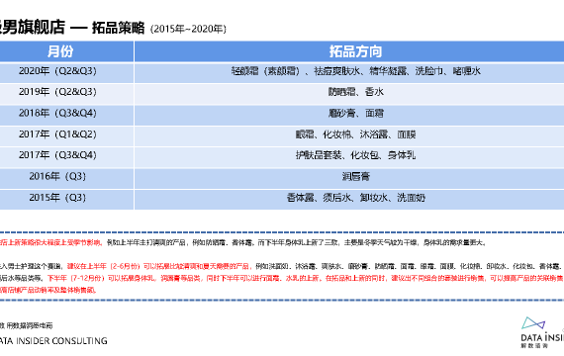Image resolution: width=564 pixels, height=356 pixels.
Task: Click the 护肤品套装、化妆包、身体乳 cell
Action: (x=349, y=157)
